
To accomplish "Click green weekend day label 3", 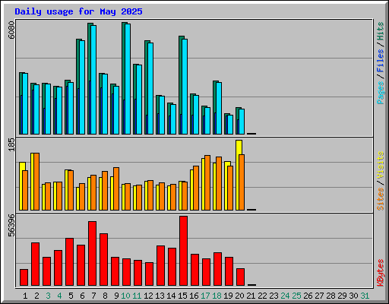I will [48, 296].
